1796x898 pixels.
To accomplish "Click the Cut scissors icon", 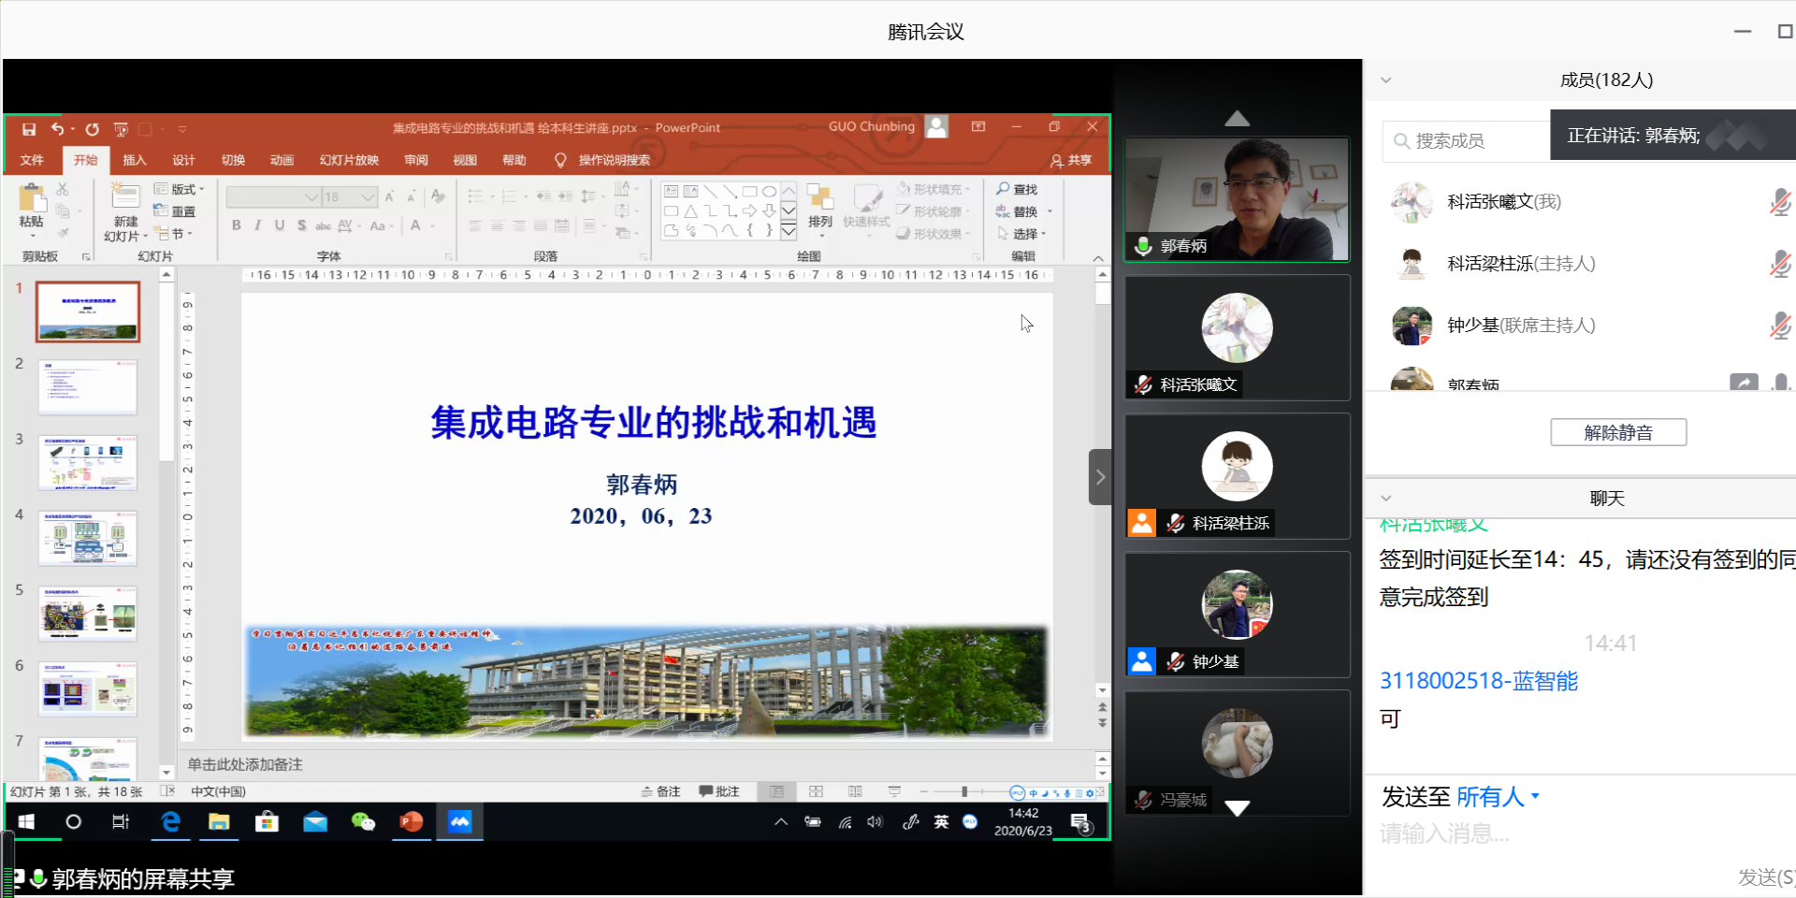I will tap(63, 189).
